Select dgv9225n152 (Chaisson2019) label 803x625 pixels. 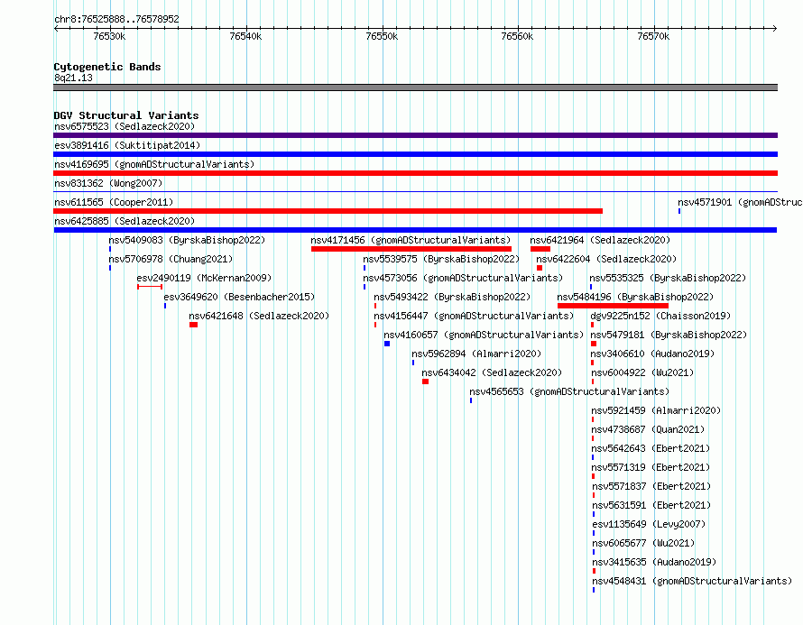pyautogui.click(x=660, y=316)
